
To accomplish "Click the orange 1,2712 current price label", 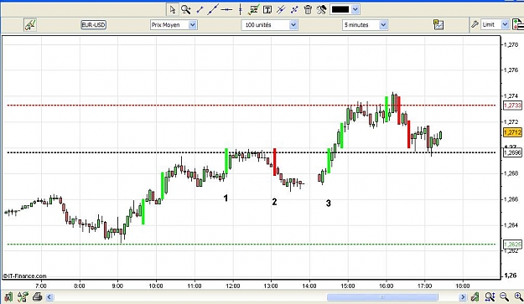I will pos(512,132).
